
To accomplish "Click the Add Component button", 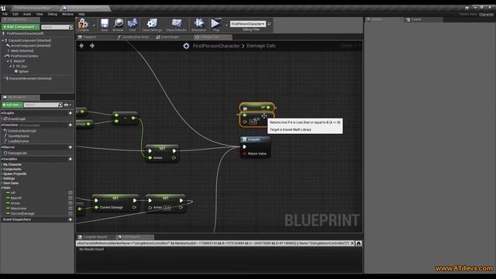I will (21, 27).
